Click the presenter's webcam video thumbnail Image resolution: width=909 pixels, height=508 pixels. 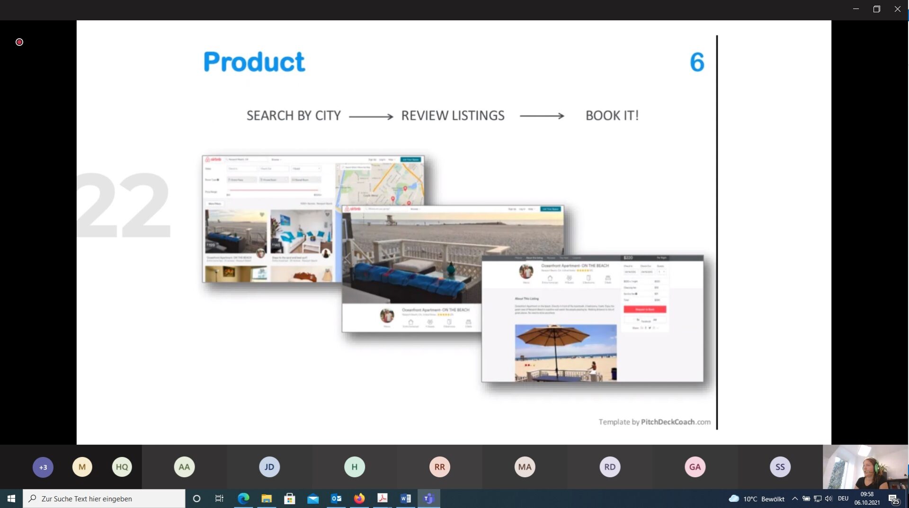point(865,467)
